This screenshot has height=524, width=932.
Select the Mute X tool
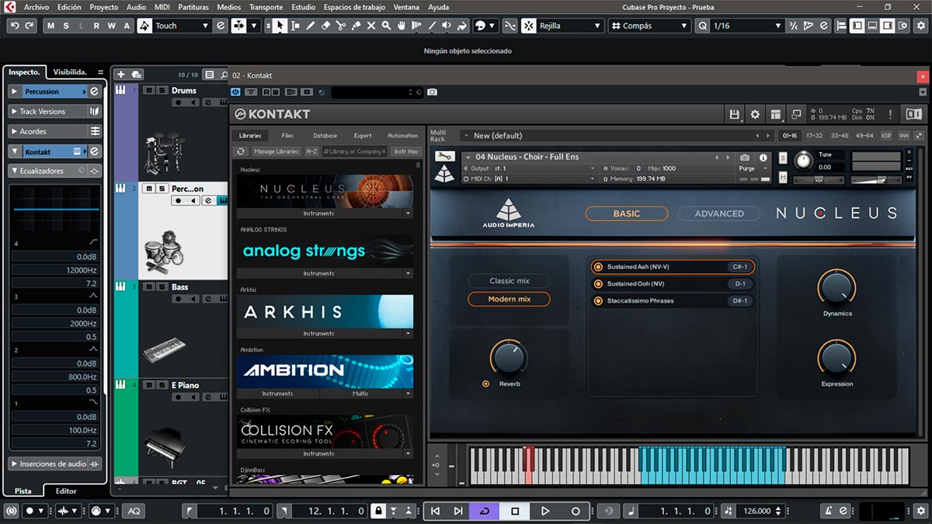[371, 26]
